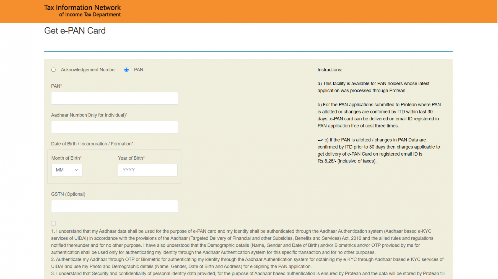Tick the Aadhaar declaration consent checkbox
498x279 pixels.
coord(53,223)
